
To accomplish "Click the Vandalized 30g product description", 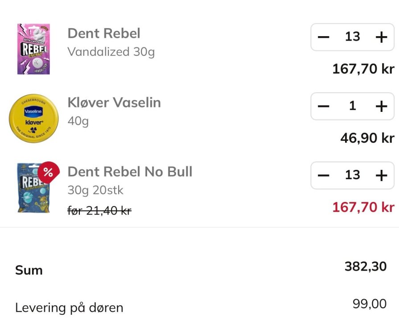I will 111,52.
